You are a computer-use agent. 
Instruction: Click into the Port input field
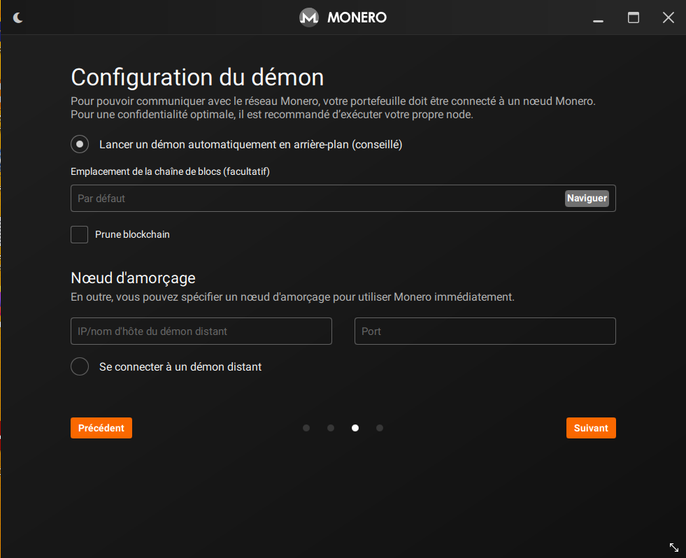485,331
